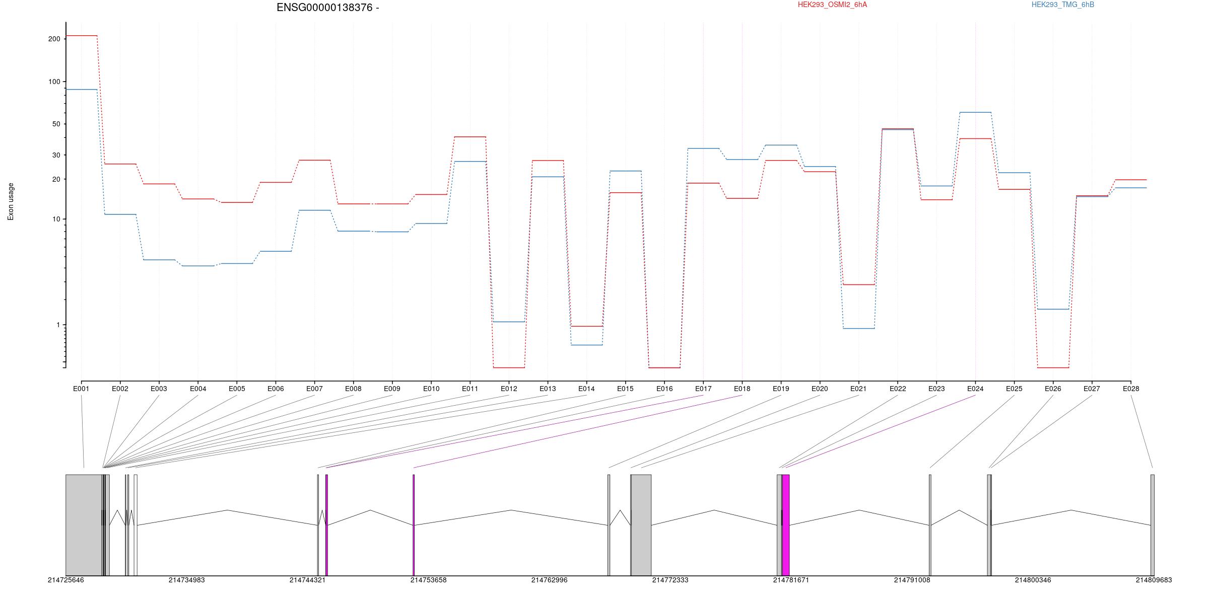Screen dimensions: 1209x604
Task: Click the genomic coordinate 214809683
Action: [1154, 580]
